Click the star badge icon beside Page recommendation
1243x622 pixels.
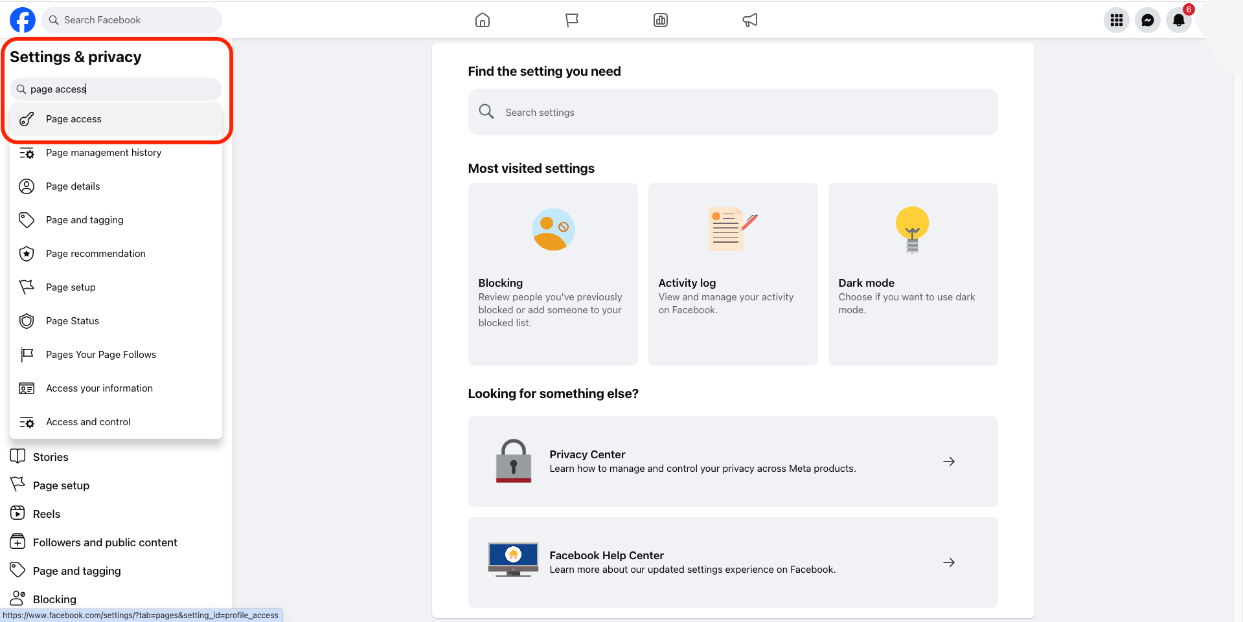(27, 254)
